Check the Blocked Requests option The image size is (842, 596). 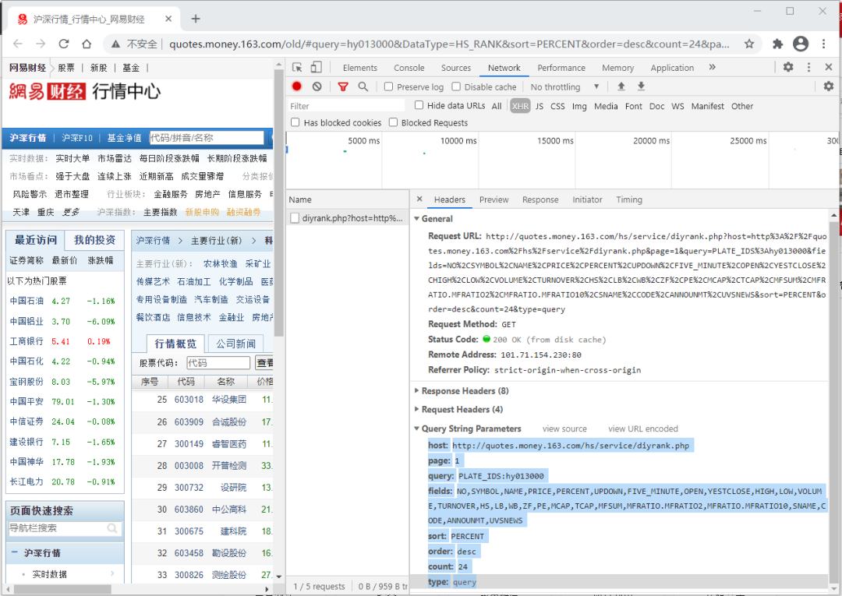pos(393,122)
